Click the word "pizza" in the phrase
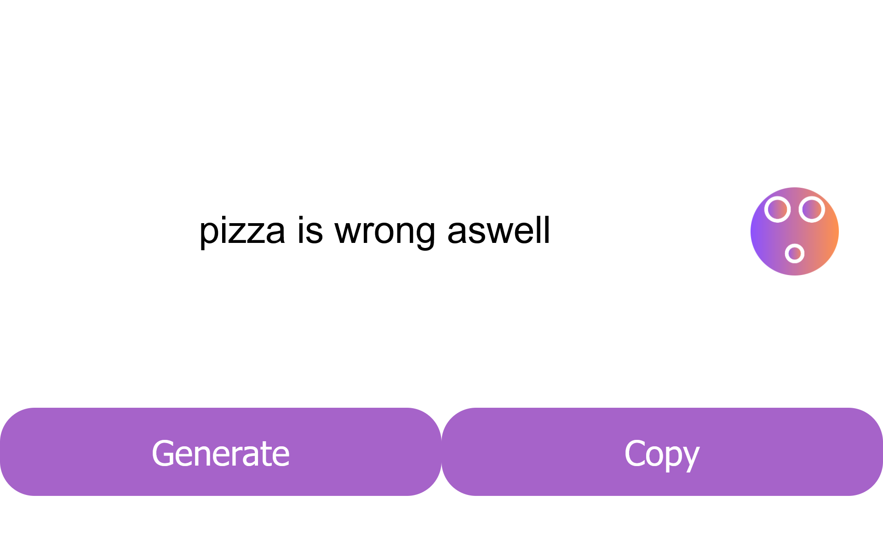This screenshot has height=551, width=883. click(x=242, y=231)
